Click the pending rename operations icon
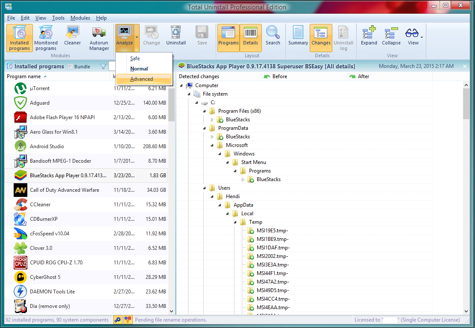The width and height of the screenshot is (475, 328). click(x=128, y=319)
